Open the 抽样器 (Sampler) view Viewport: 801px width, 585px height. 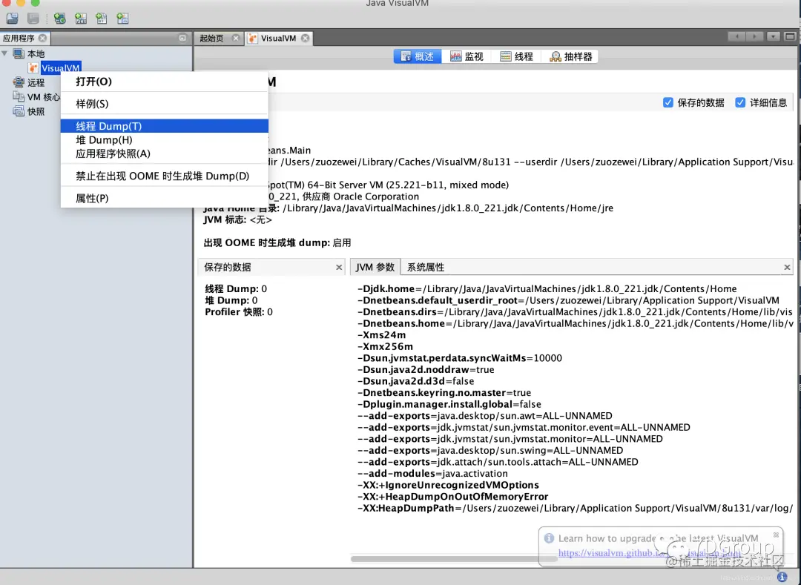click(571, 56)
